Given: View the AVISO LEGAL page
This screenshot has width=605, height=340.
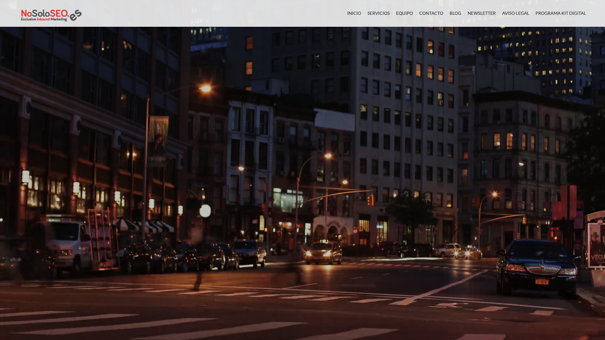Looking at the screenshot, I should (x=515, y=13).
